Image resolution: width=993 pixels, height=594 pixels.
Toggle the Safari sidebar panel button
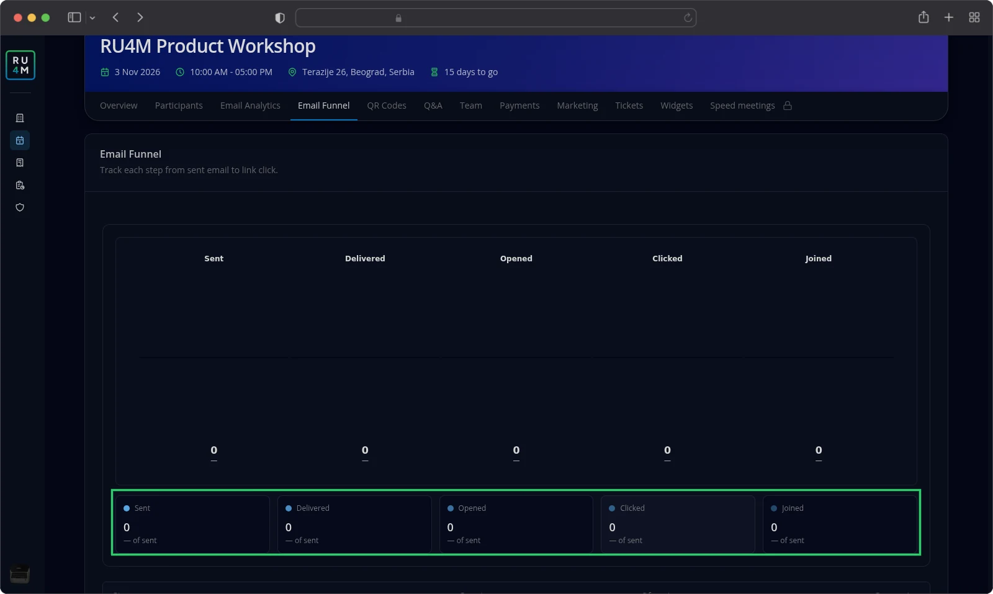point(74,17)
